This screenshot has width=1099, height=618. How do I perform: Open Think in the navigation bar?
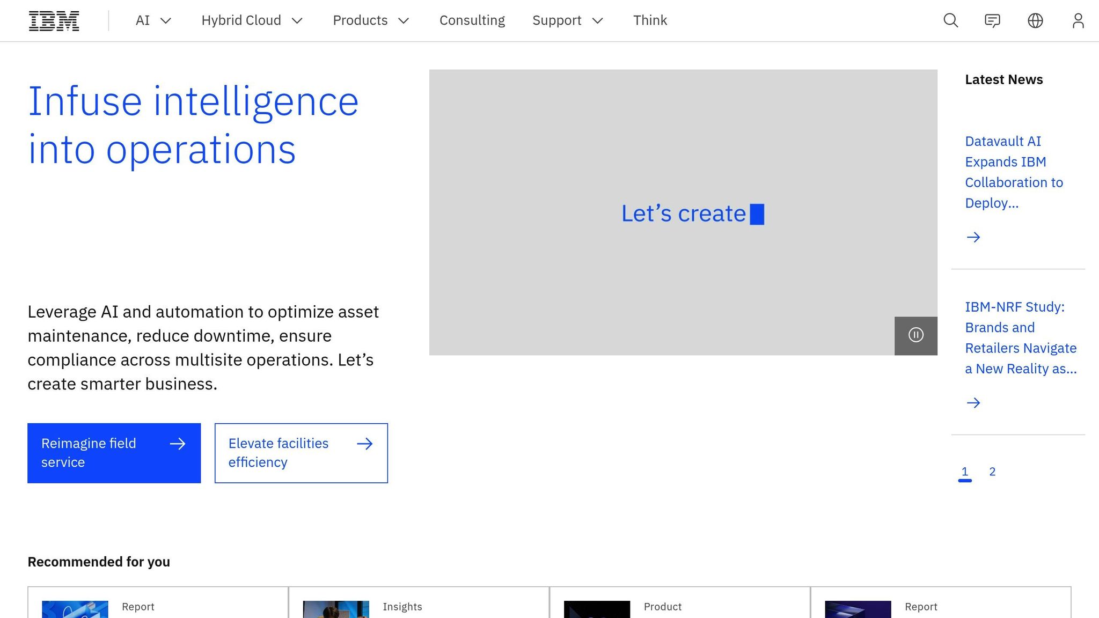(x=650, y=21)
